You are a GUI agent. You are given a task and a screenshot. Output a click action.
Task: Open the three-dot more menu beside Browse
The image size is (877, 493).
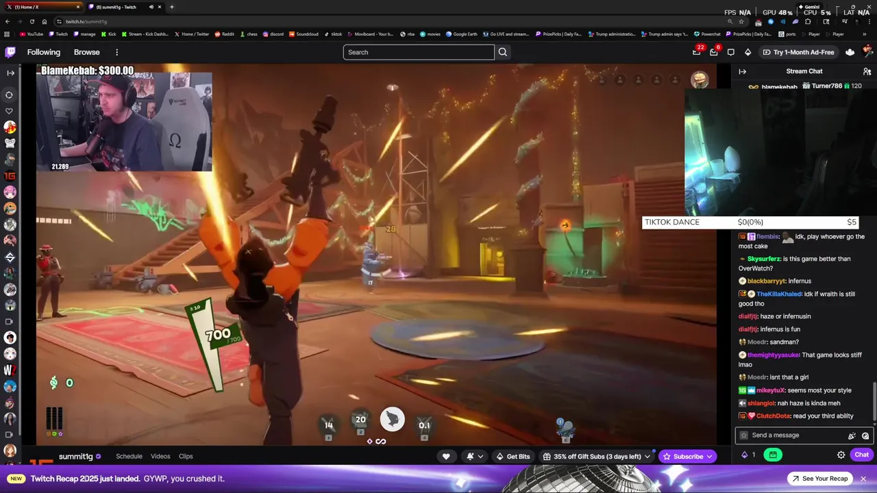pos(116,52)
